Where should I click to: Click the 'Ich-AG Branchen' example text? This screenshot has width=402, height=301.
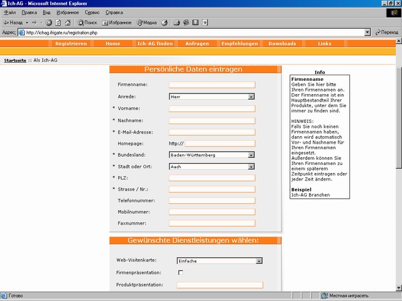click(x=310, y=195)
